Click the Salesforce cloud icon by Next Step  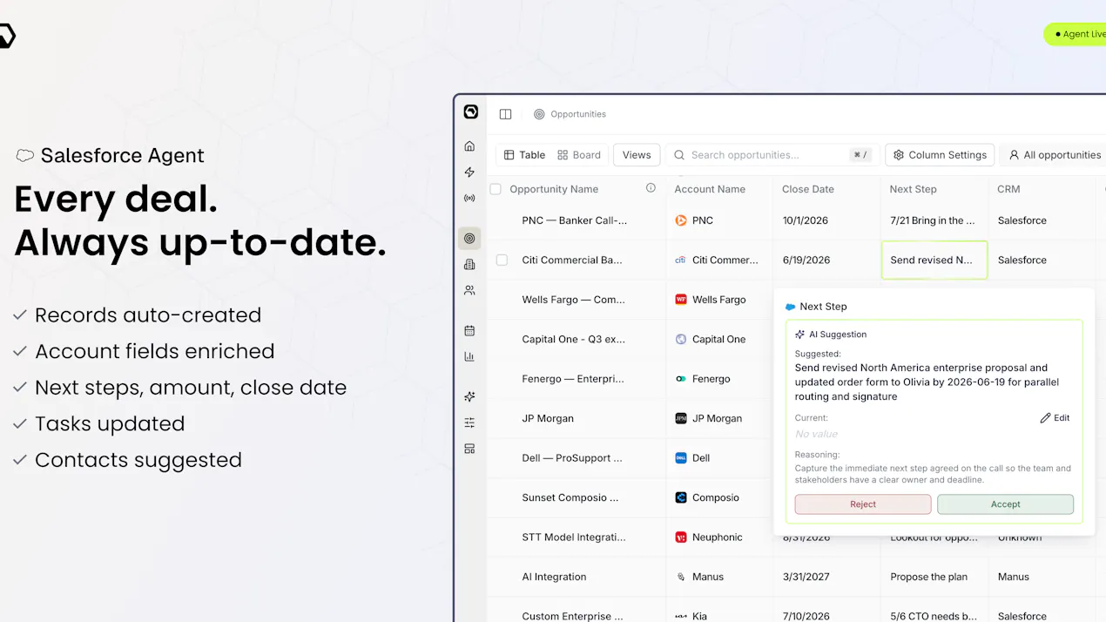[790, 307]
